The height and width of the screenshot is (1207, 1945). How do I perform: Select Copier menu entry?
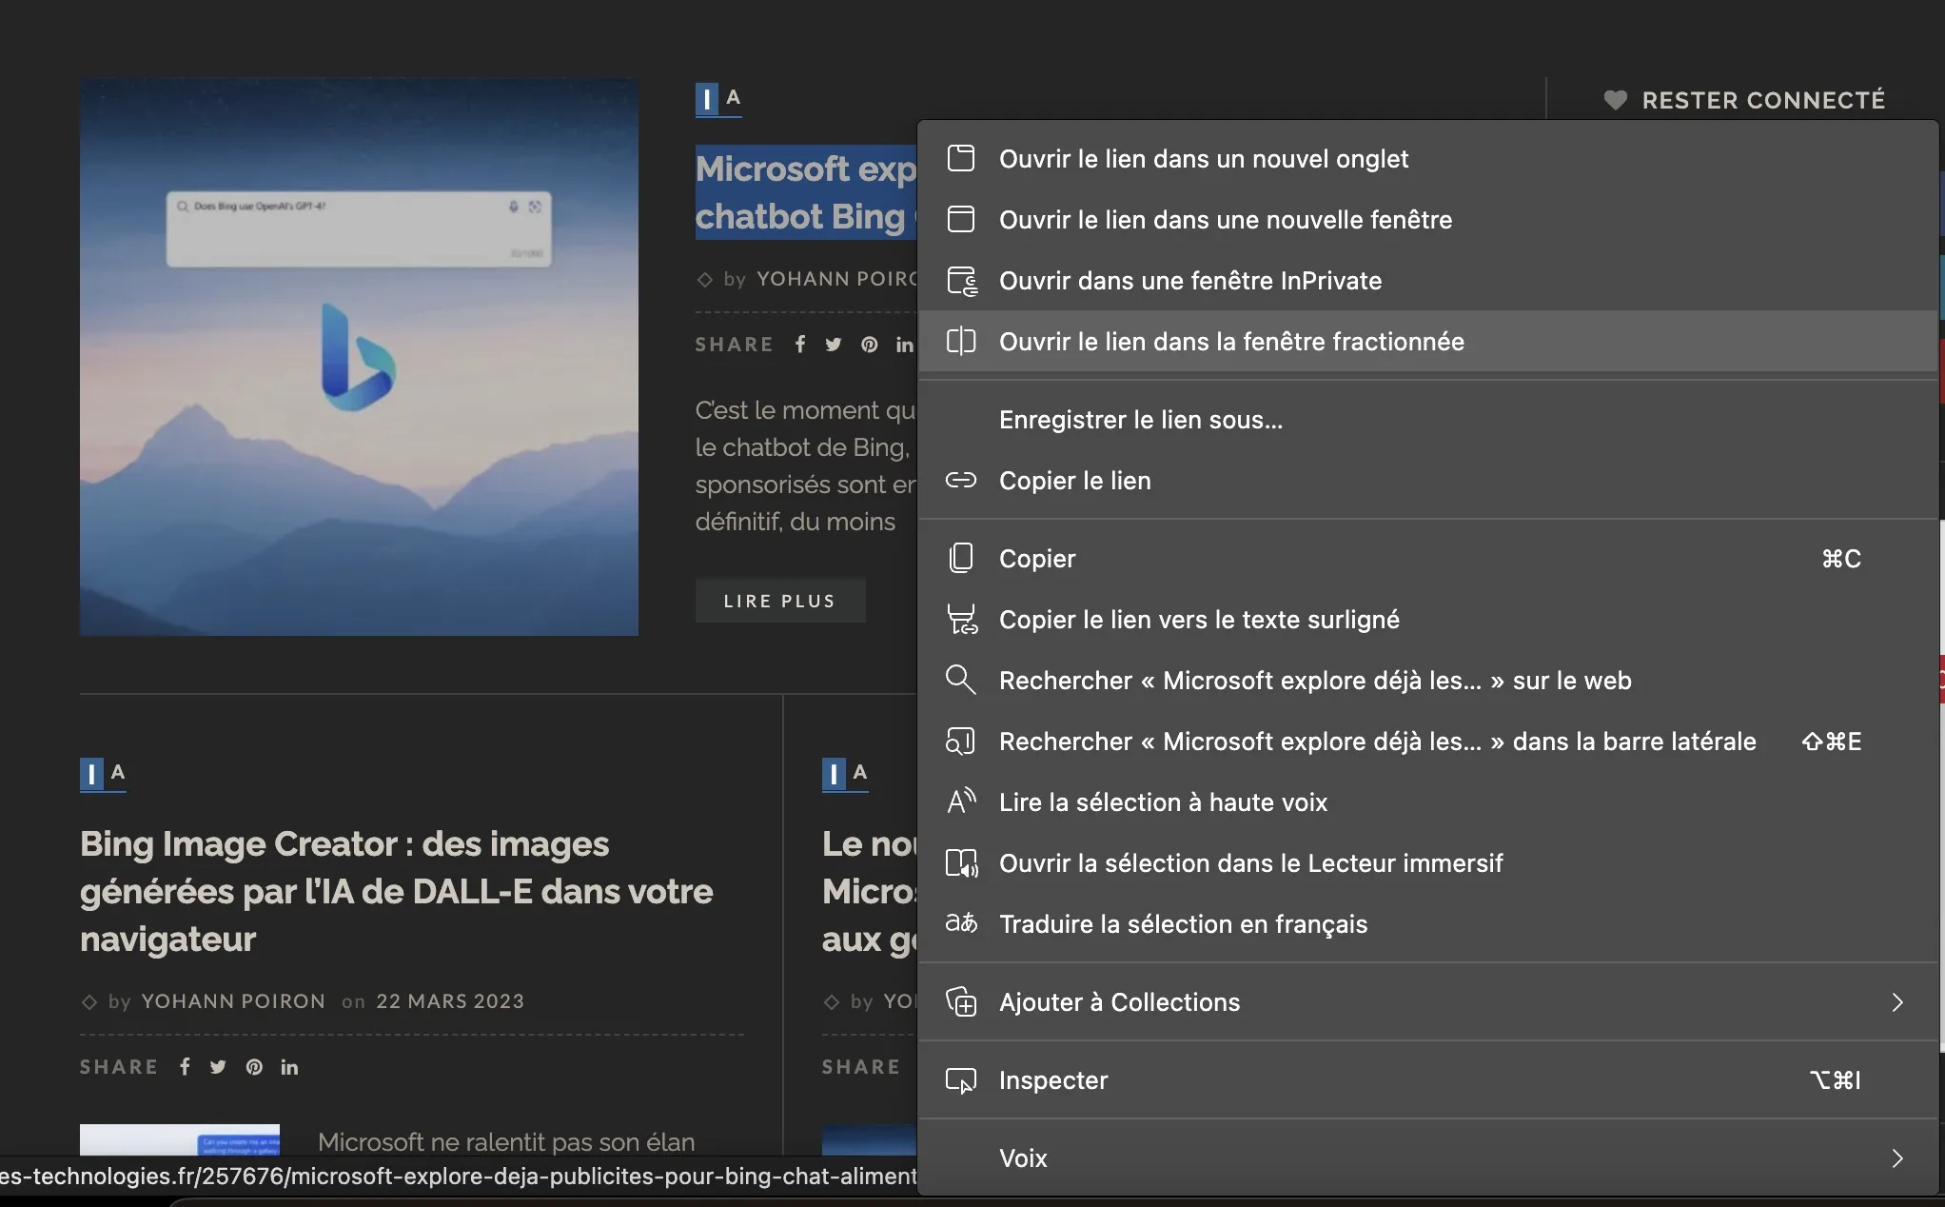tap(1427, 558)
